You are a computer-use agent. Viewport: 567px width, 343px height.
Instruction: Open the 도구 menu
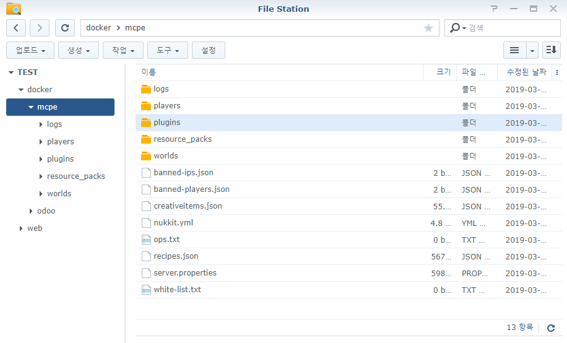[168, 50]
